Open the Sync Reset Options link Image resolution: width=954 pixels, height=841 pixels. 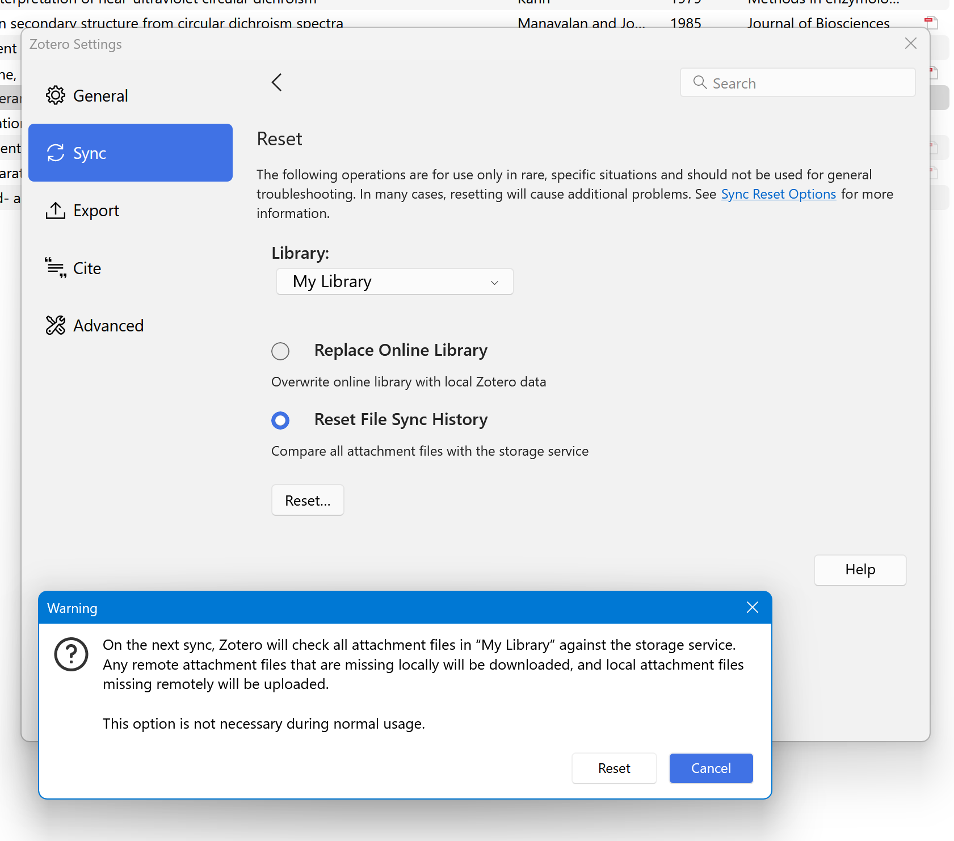778,194
